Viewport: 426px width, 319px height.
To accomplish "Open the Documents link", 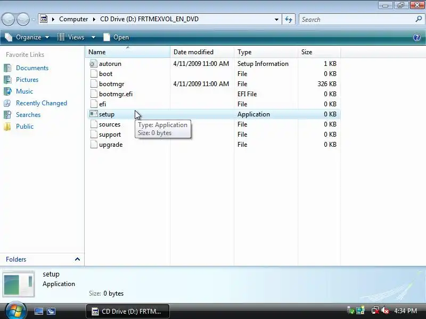I will click(32, 68).
